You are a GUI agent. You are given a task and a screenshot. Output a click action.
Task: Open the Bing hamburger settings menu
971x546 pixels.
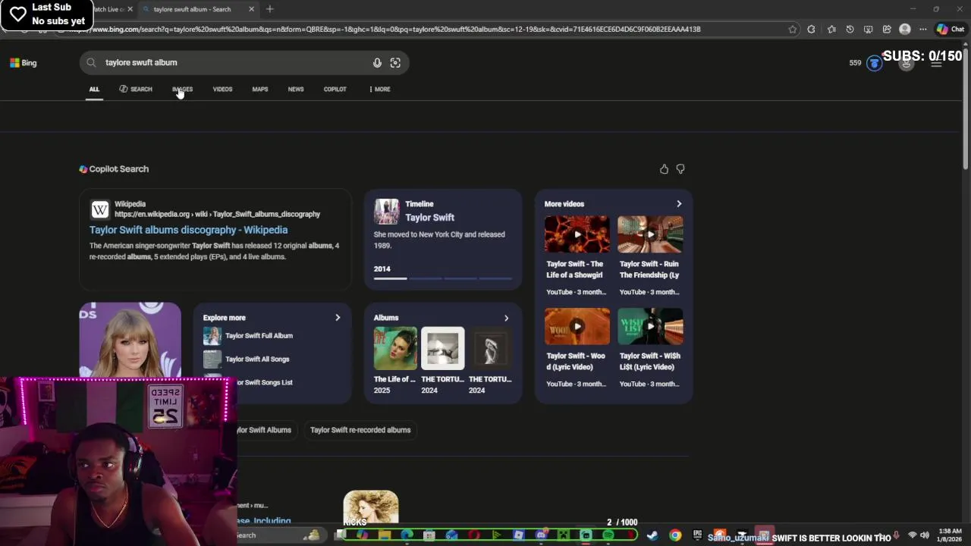(936, 63)
